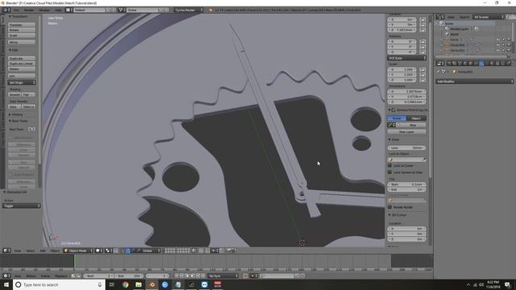Open the Global transform orientation dropdown
The width and height of the screenshot is (516, 290).
151,251
